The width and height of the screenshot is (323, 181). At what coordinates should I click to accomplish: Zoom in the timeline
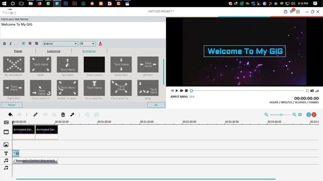[294, 115]
